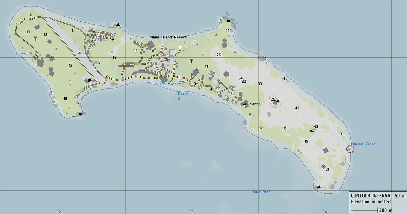Click the elevation point marked 18
This screenshot has height=214, width=407.
(x=45, y=35)
